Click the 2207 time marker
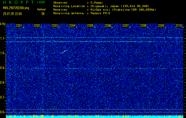This screenshot has height=118, width=186. point(125,26)
